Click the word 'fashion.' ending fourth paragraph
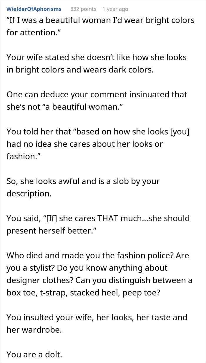 (x=23, y=156)
